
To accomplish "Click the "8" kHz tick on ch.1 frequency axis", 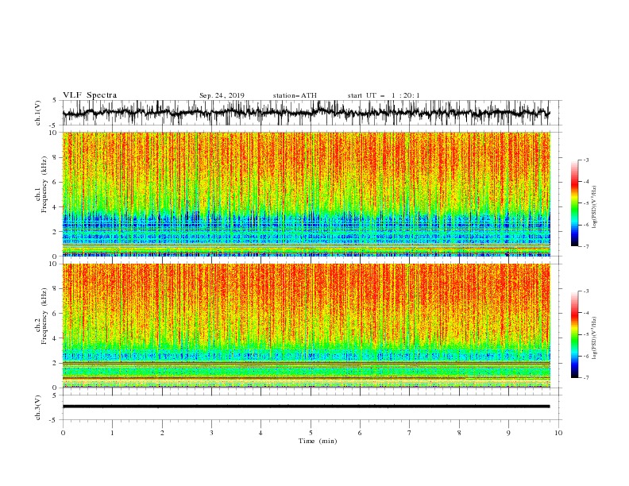I will 55,157.
